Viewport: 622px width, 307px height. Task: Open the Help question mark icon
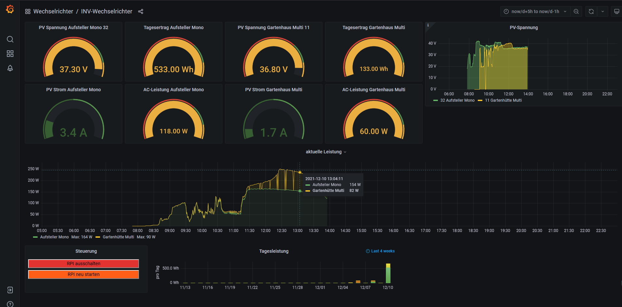10,304
